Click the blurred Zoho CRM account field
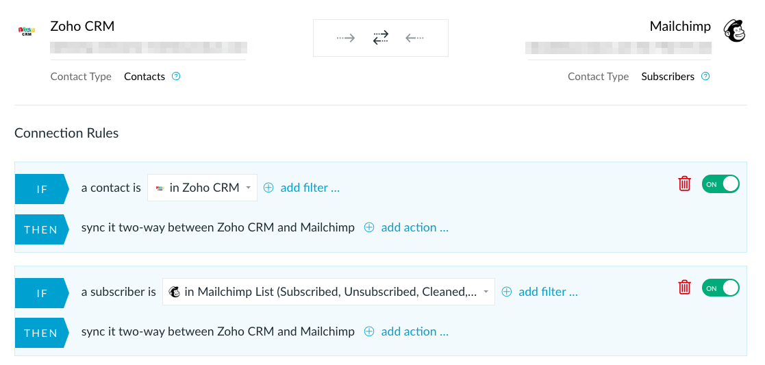The width and height of the screenshot is (765, 365). tap(149, 47)
